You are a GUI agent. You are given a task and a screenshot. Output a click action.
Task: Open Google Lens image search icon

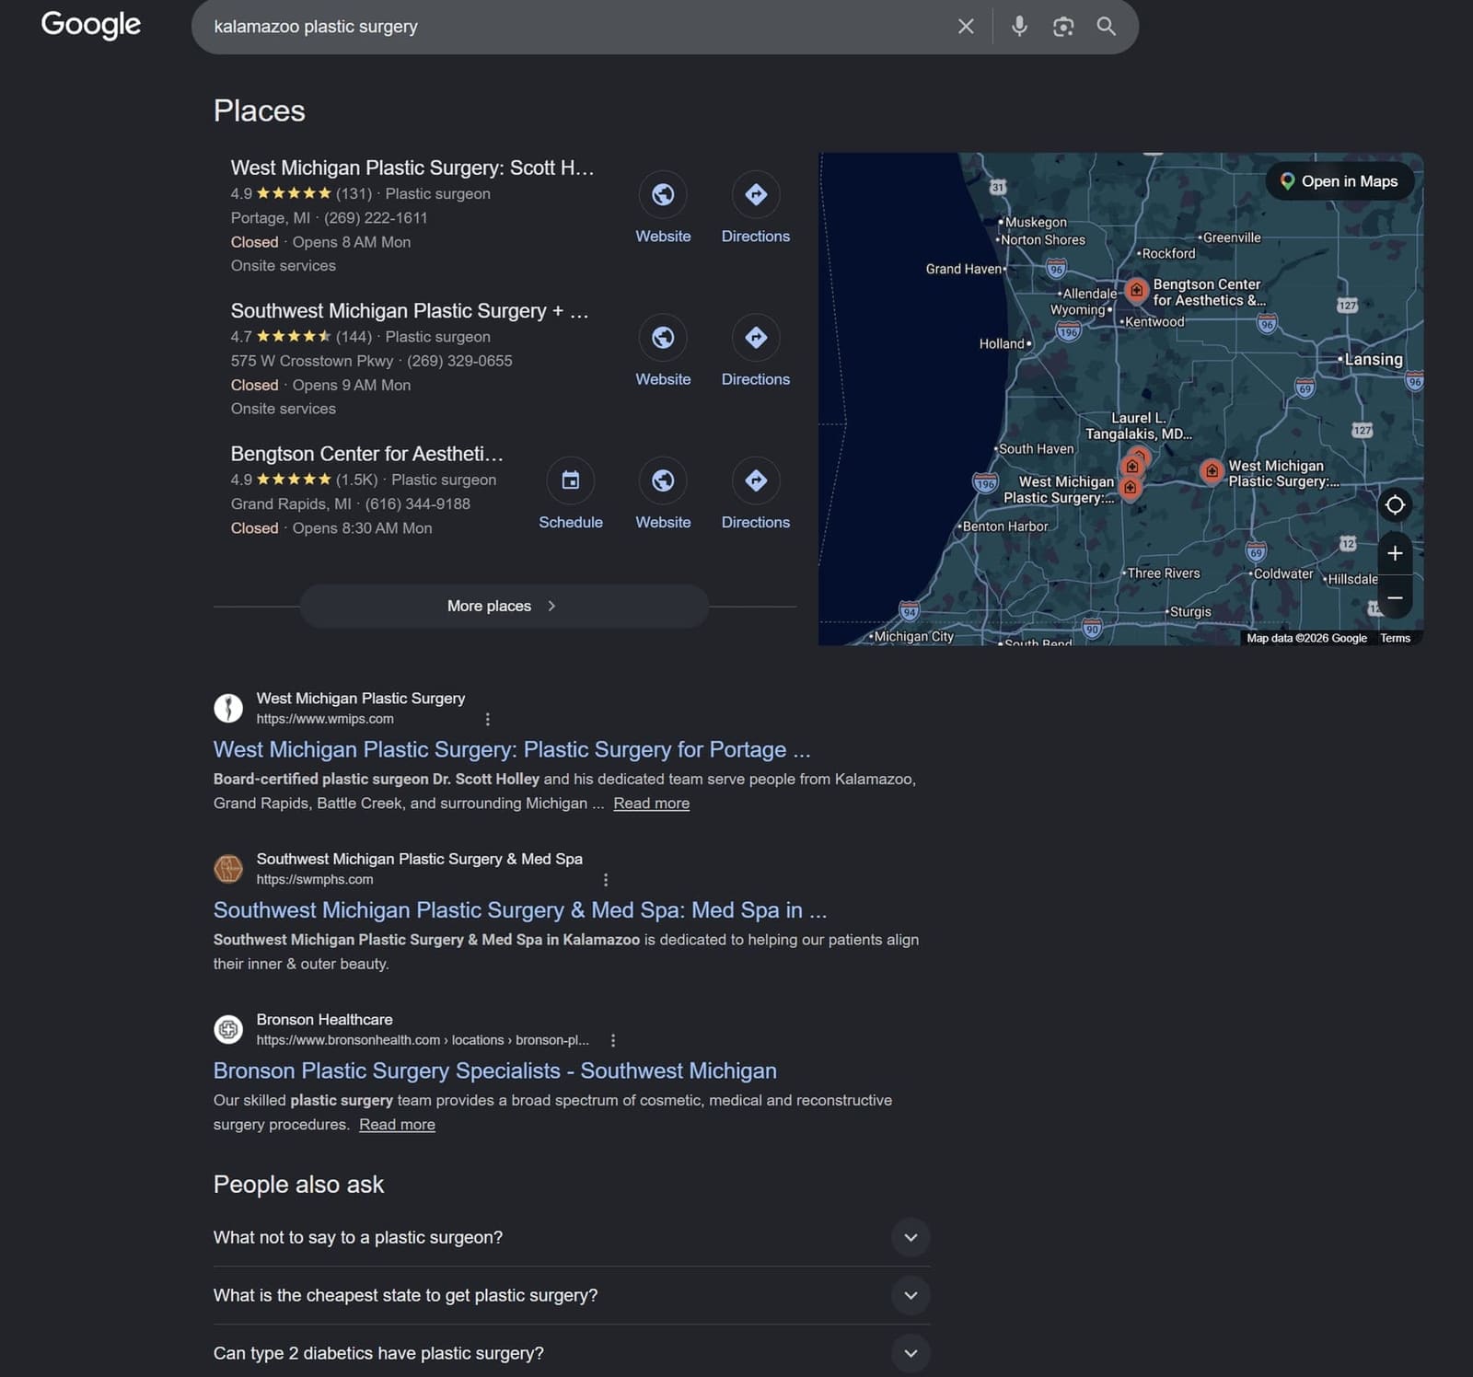(x=1063, y=27)
